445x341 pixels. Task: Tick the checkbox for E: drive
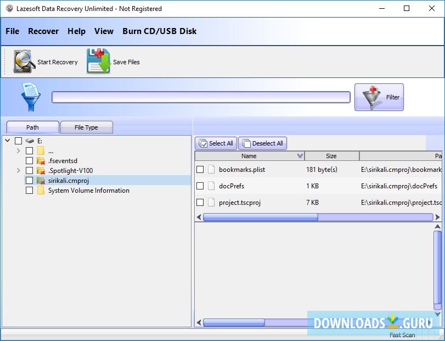pos(19,141)
